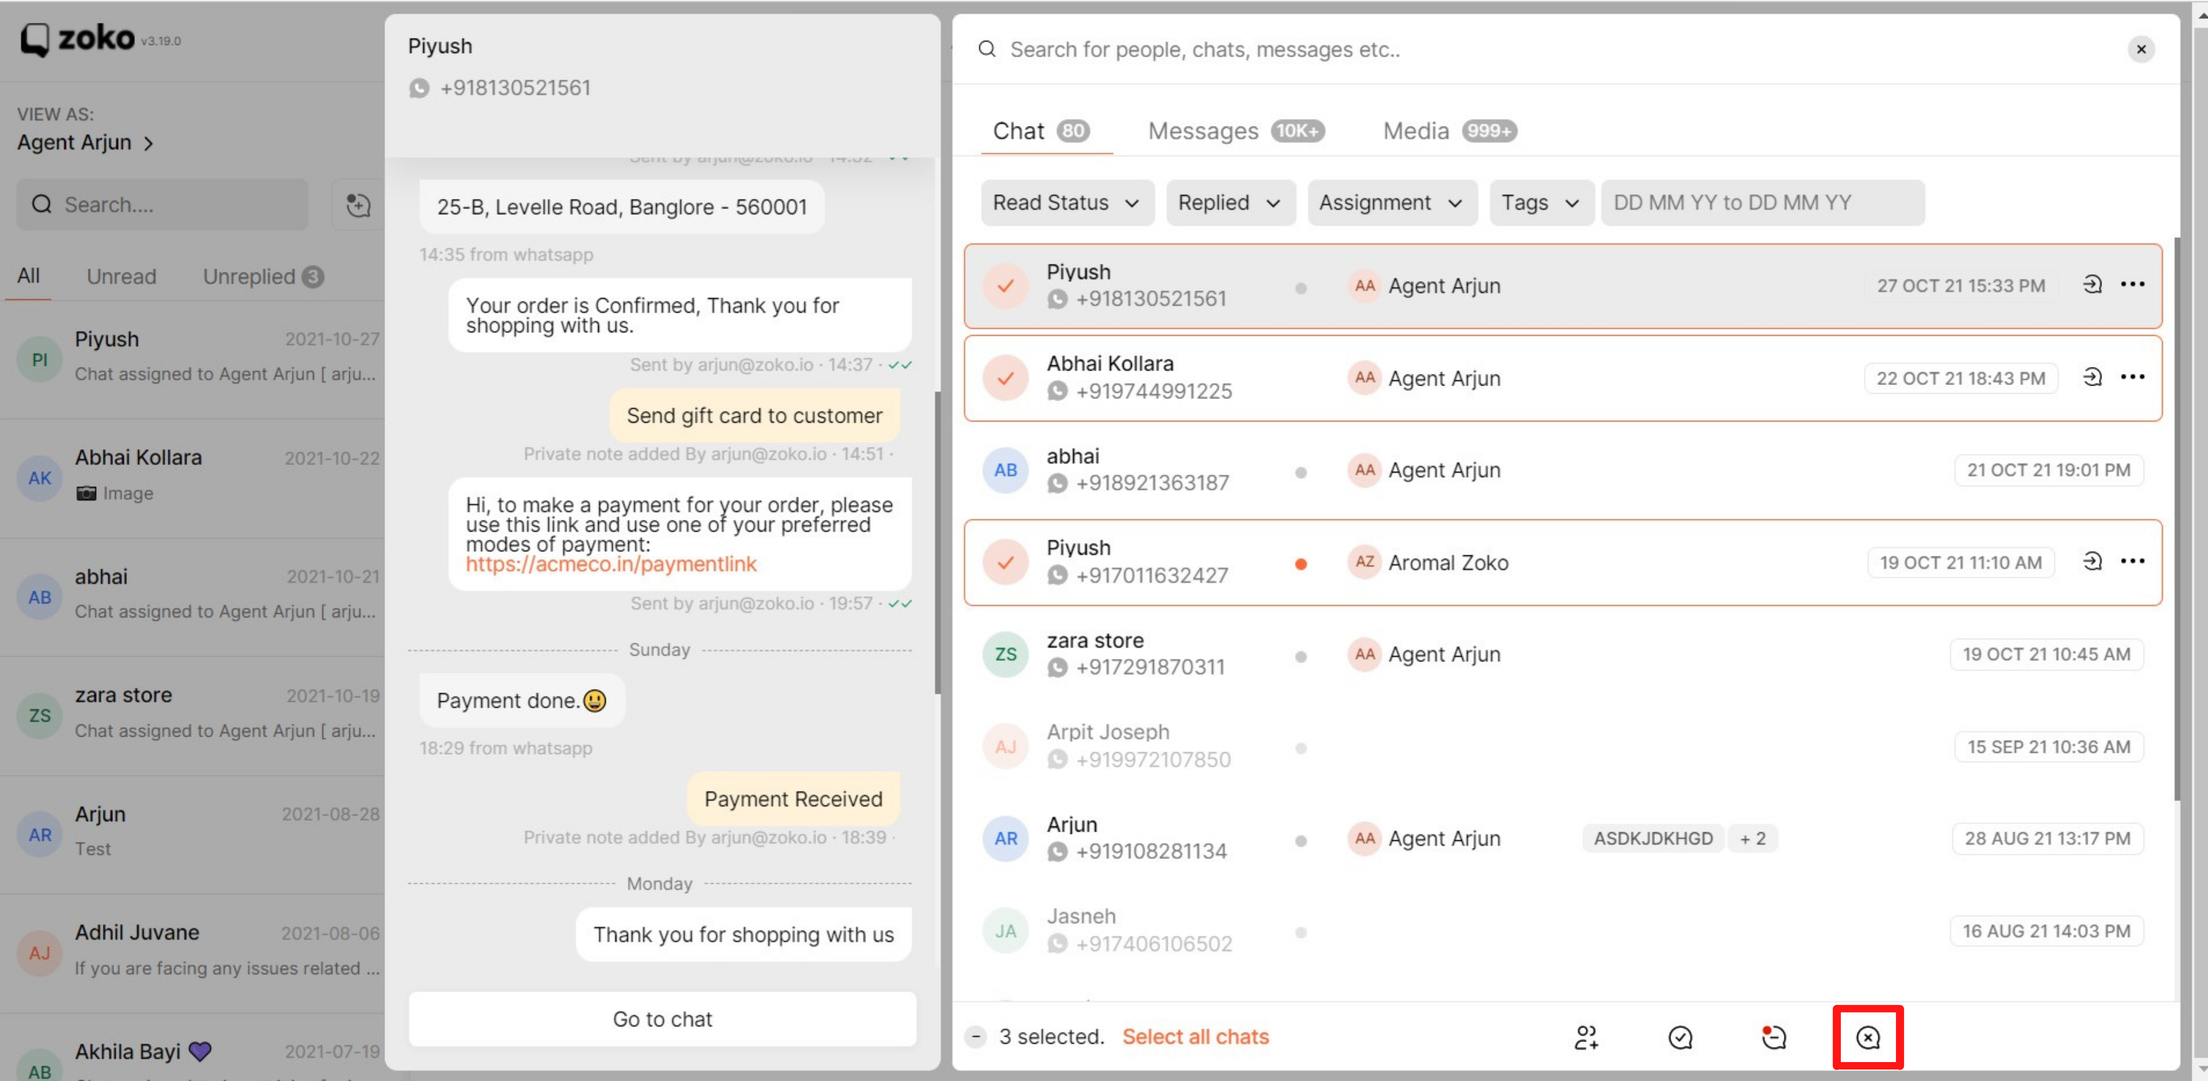Click the ZS avatar in zara store sidebar chat
Image resolution: width=2208 pixels, height=1081 pixels.
(x=39, y=715)
